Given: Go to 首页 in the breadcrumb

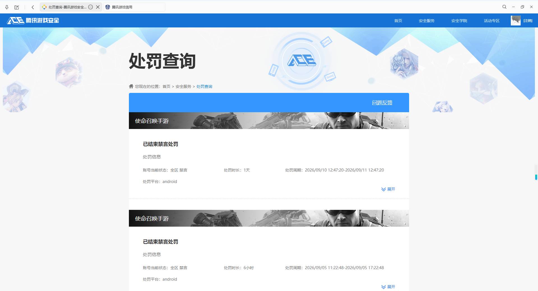Looking at the screenshot, I should [166, 86].
